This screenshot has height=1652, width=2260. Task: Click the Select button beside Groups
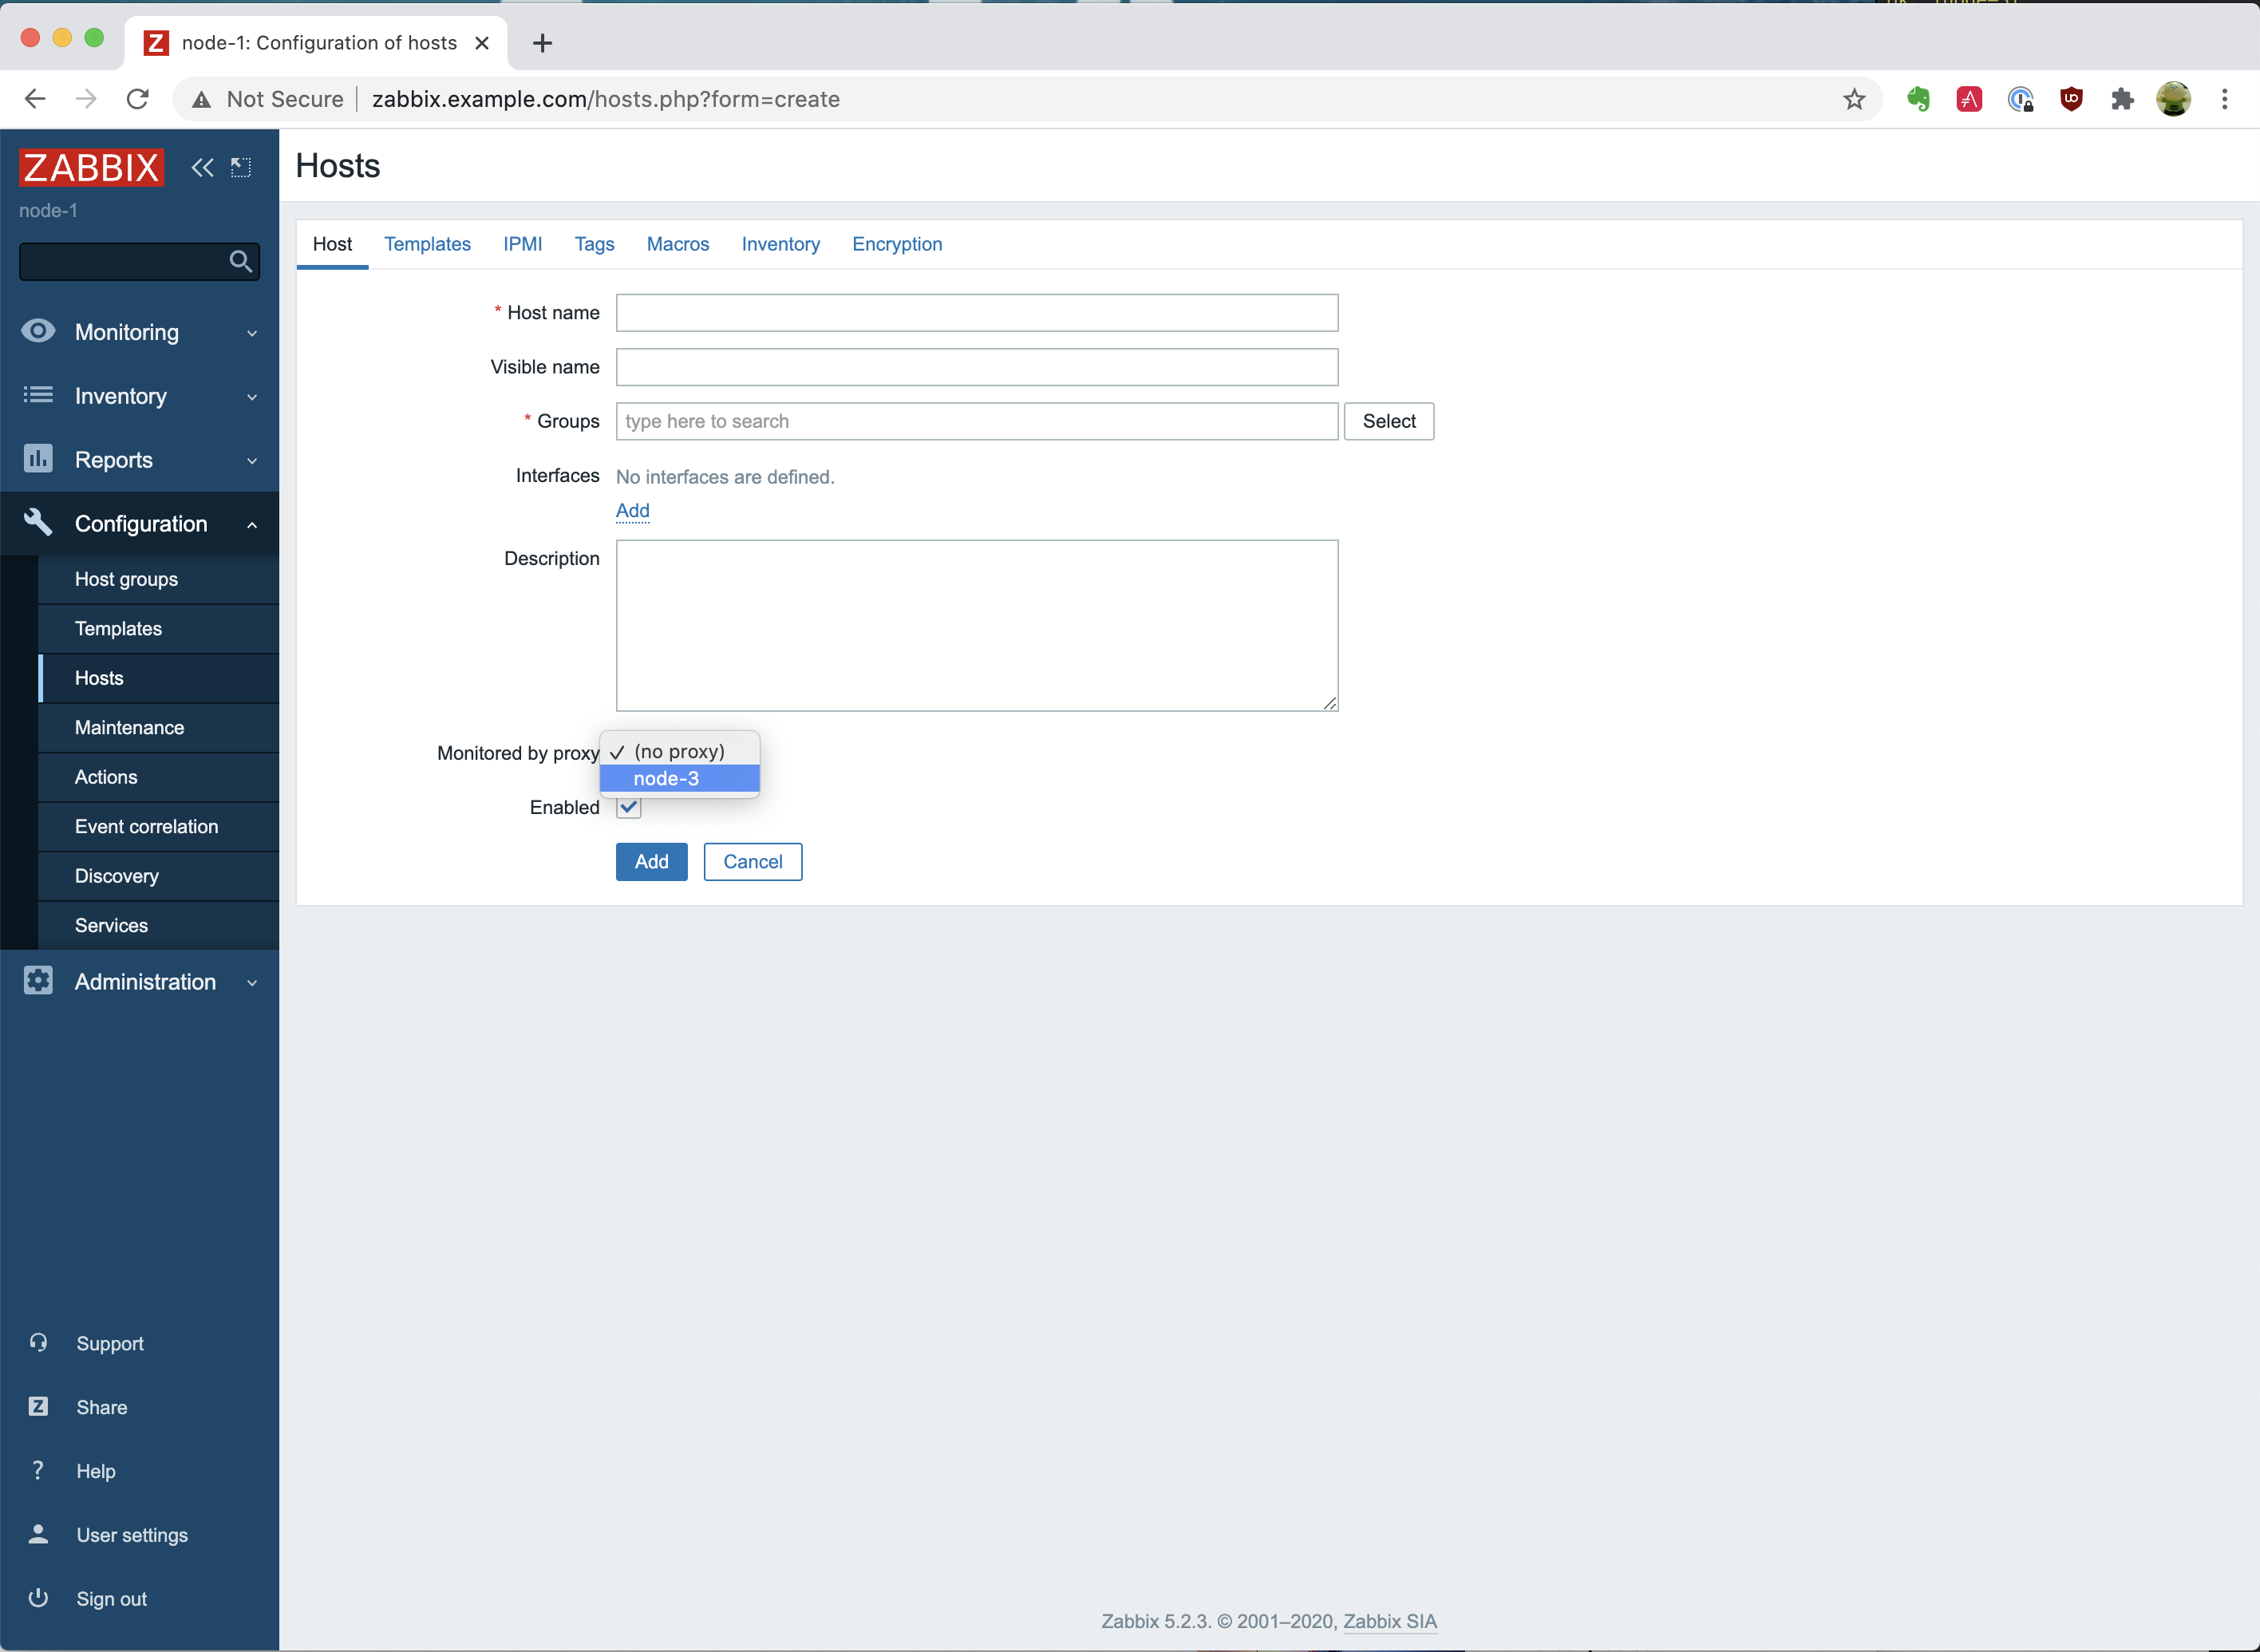[x=1388, y=421]
